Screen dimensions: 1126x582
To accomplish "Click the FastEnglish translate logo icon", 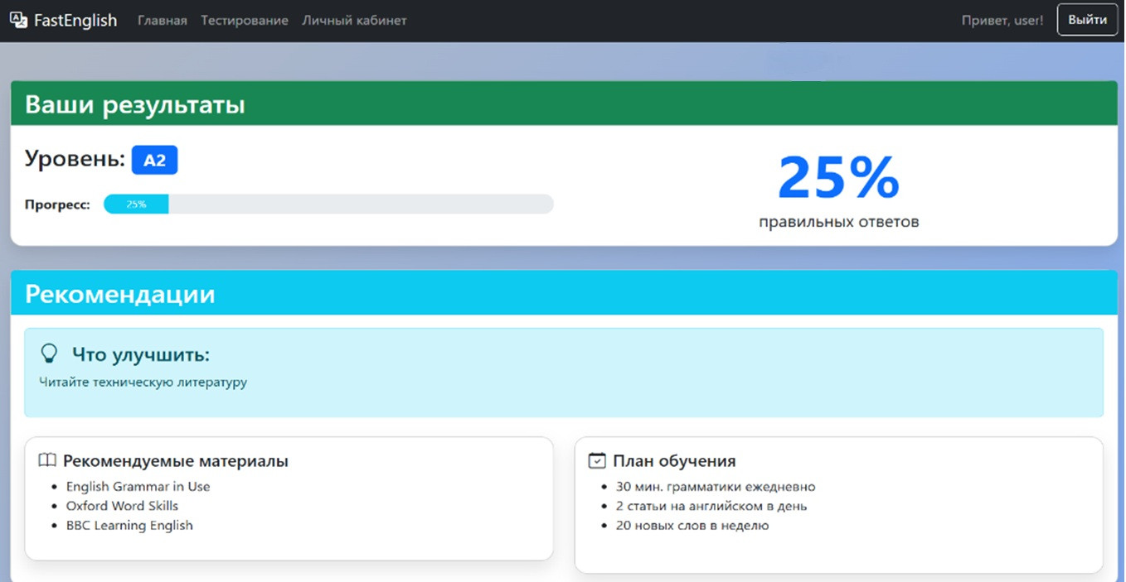I will click(x=18, y=20).
